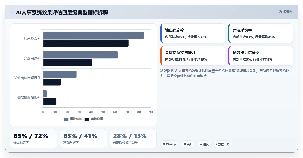Viewport: 303px width, 158px height.
Task: Click the icon inside the 表格 chip
Action: (185, 145)
